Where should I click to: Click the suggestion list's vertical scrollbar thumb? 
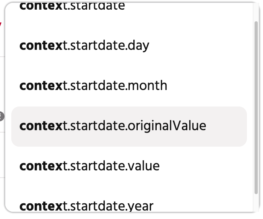(256, 108)
